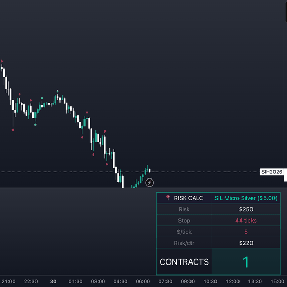287x287 pixels.
Task: Click the bold 30 date label
Action: [53, 281]
